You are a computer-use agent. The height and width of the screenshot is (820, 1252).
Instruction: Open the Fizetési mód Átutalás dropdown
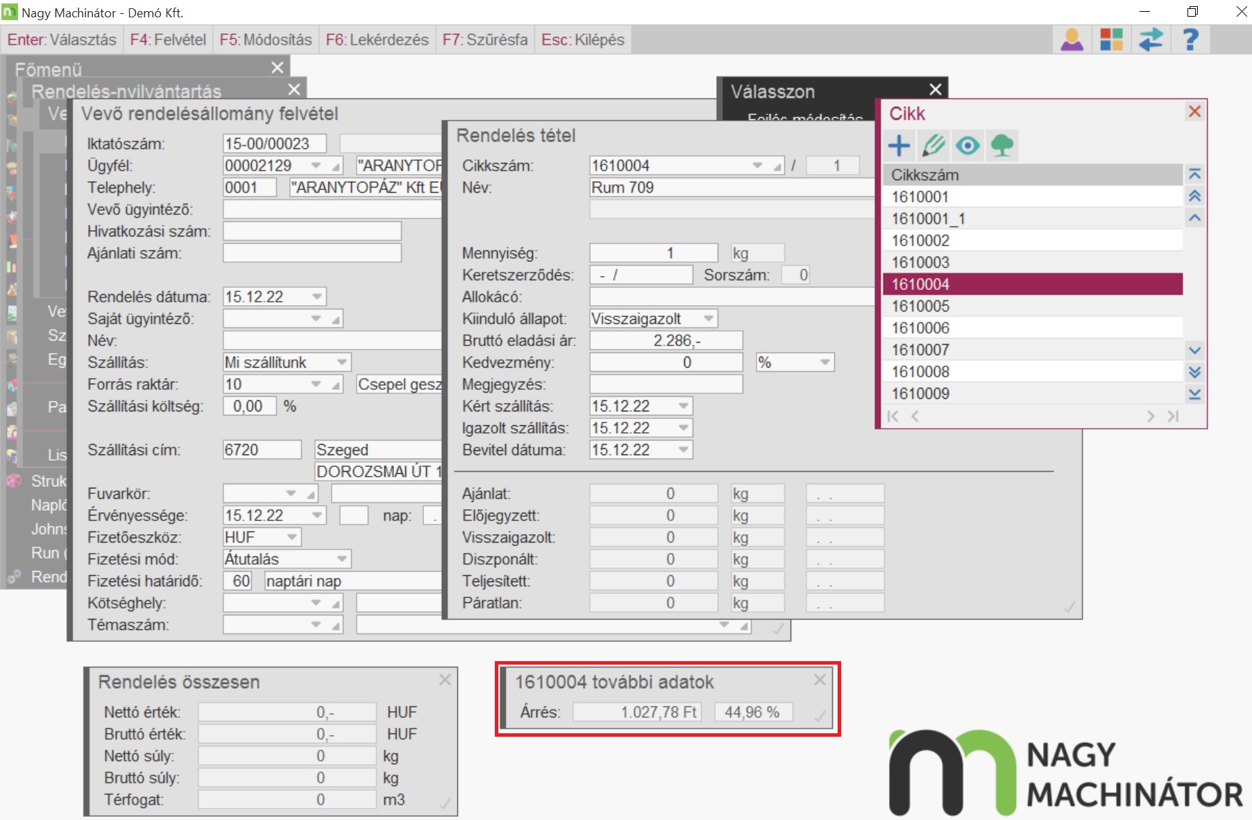[x=342, y=559]
